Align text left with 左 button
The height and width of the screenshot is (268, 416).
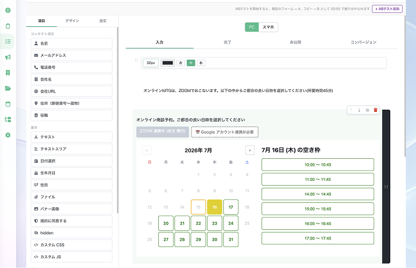[x=181, y=63]
